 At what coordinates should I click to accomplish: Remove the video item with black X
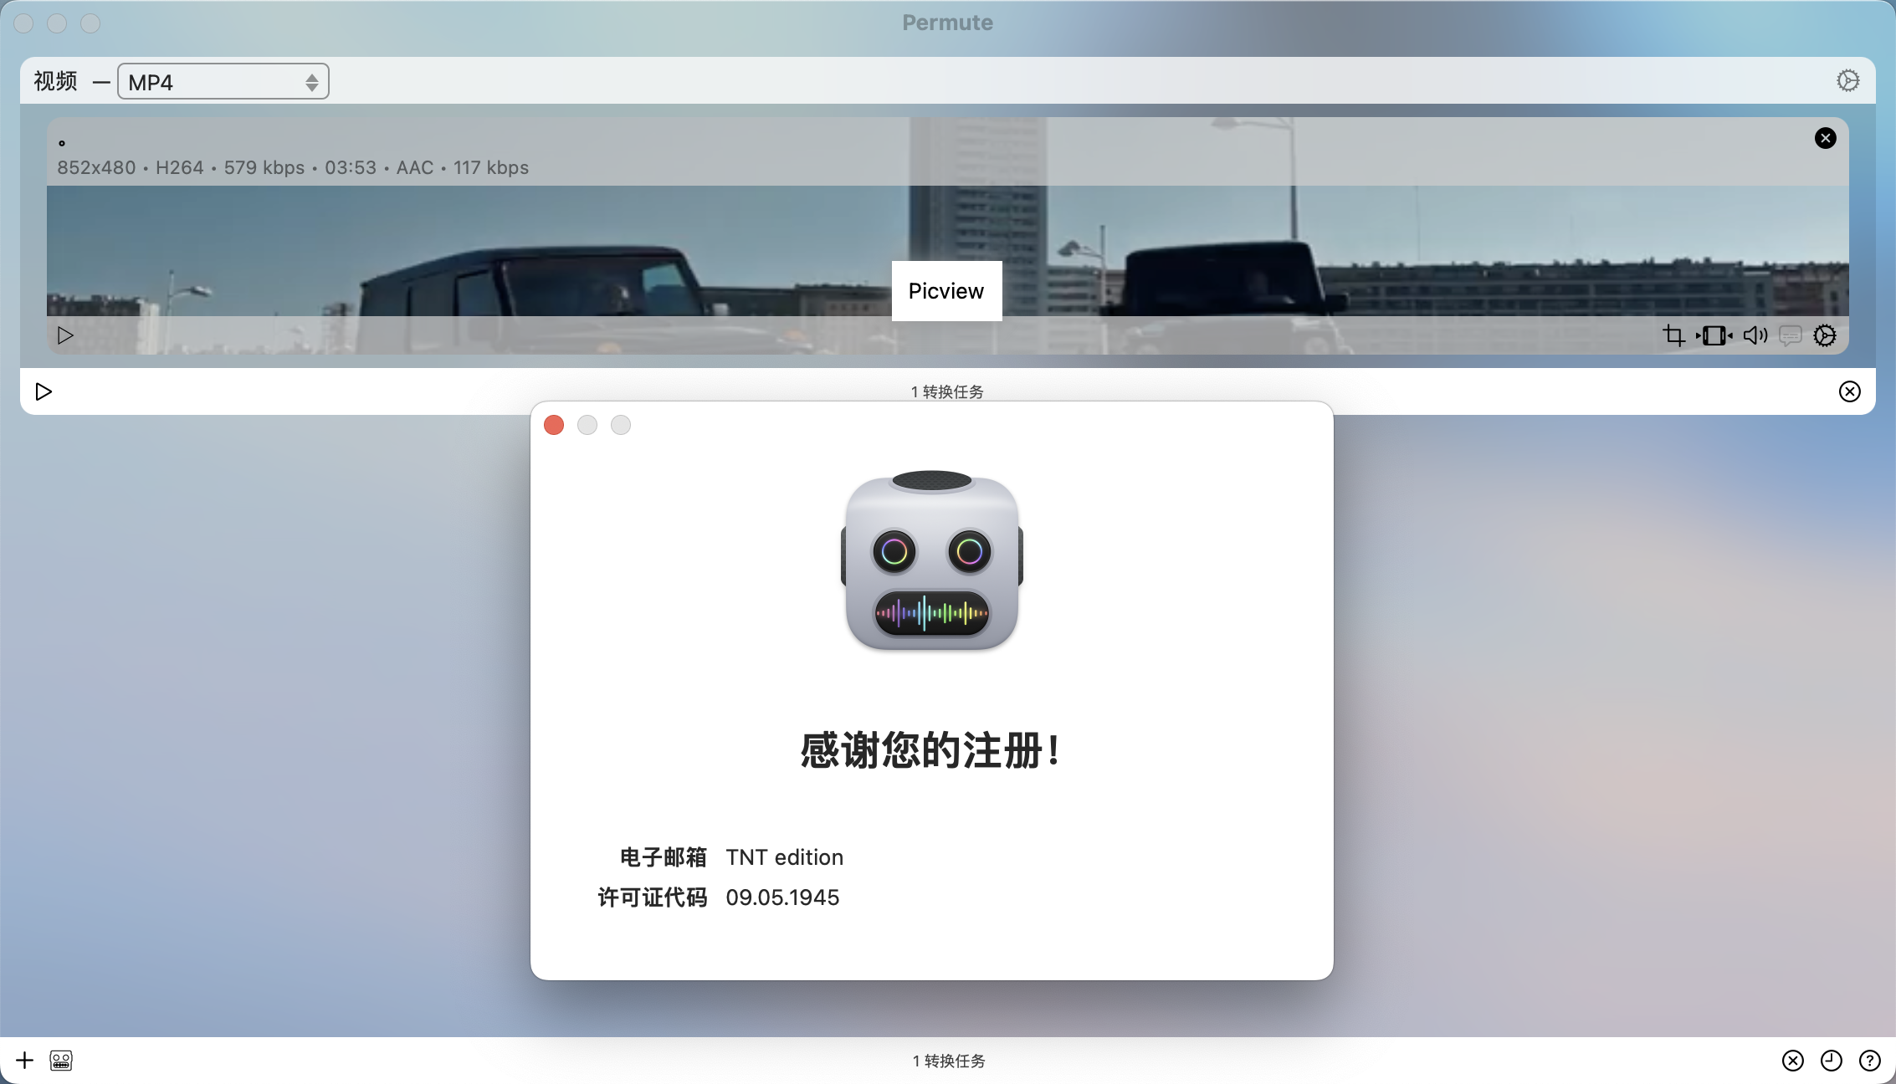(1826, 138)
